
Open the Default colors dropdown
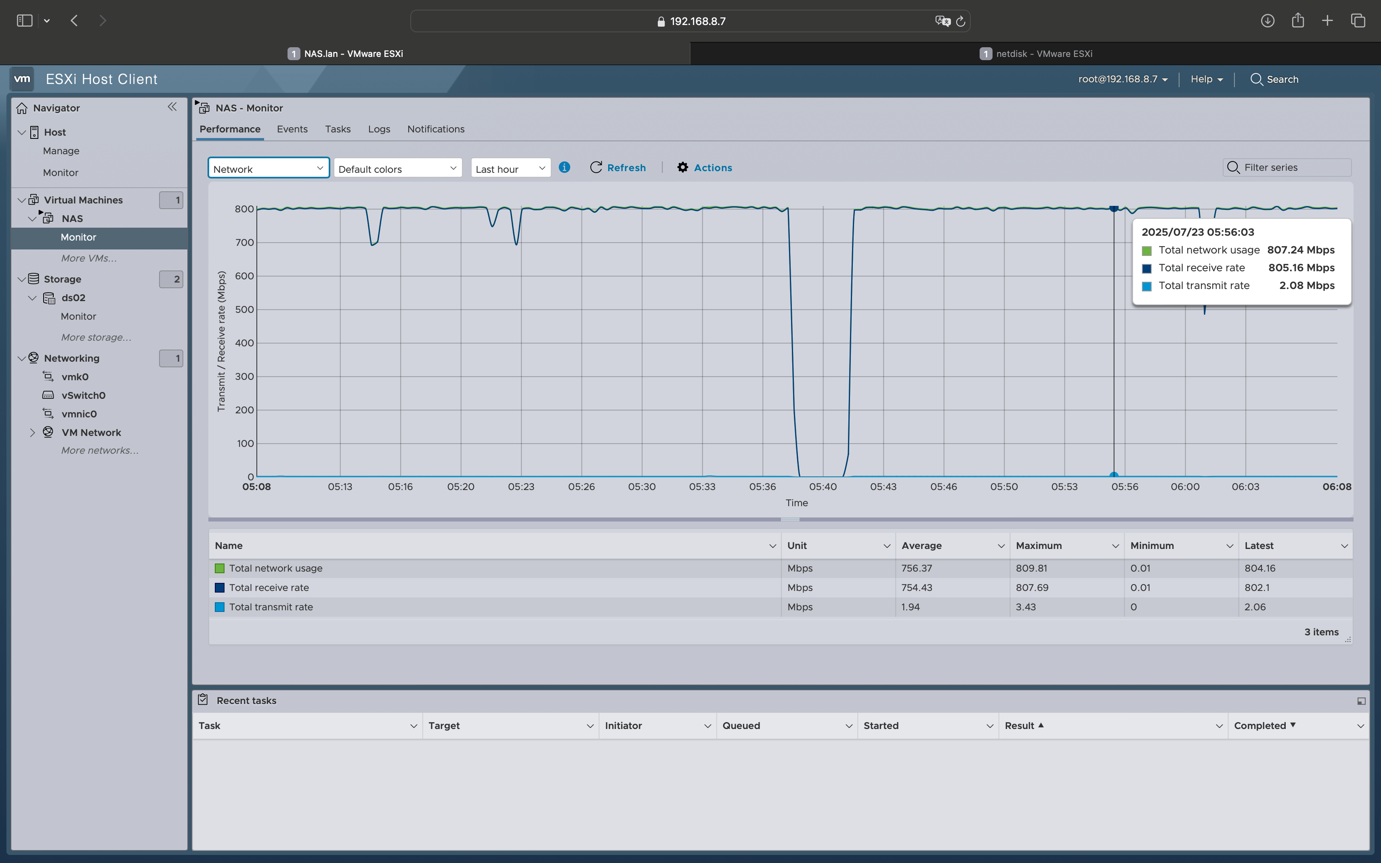[x=397, y=168]
